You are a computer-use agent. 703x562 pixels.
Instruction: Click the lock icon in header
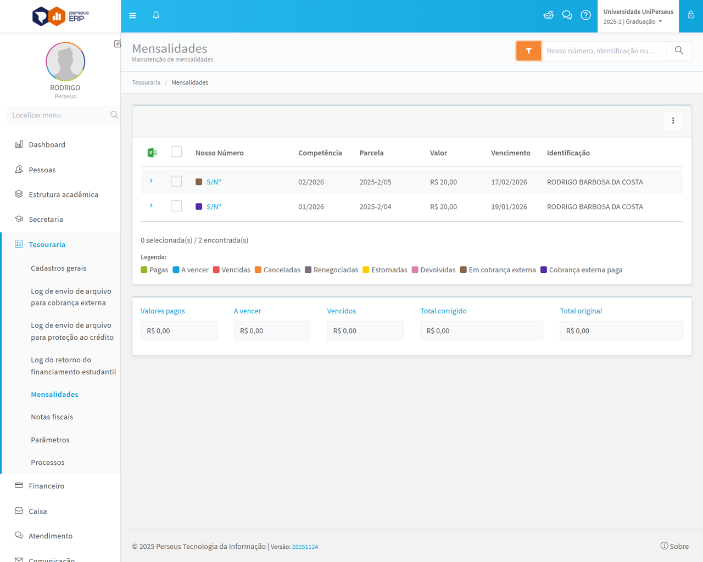(x=691, y=15)
